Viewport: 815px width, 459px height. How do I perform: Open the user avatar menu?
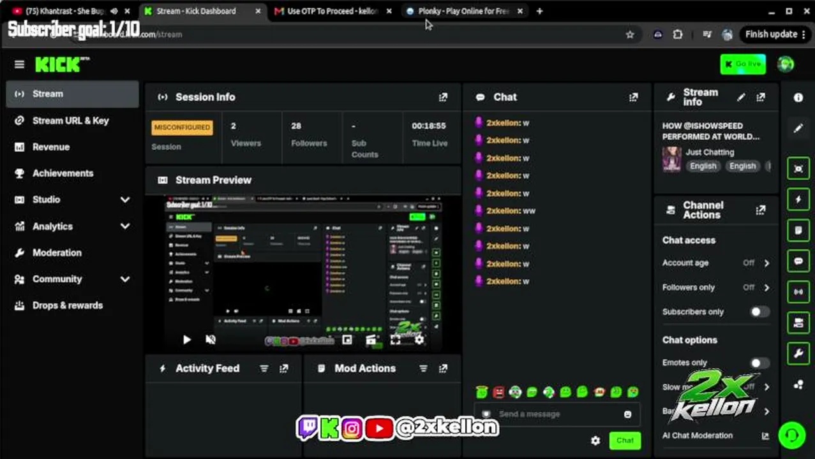click(x=786, y=64)
